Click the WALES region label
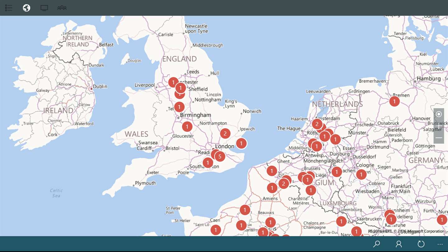Image resolution: width=448 pixels, height=252 pixels. pyautogui.click(x=136, y=134)
